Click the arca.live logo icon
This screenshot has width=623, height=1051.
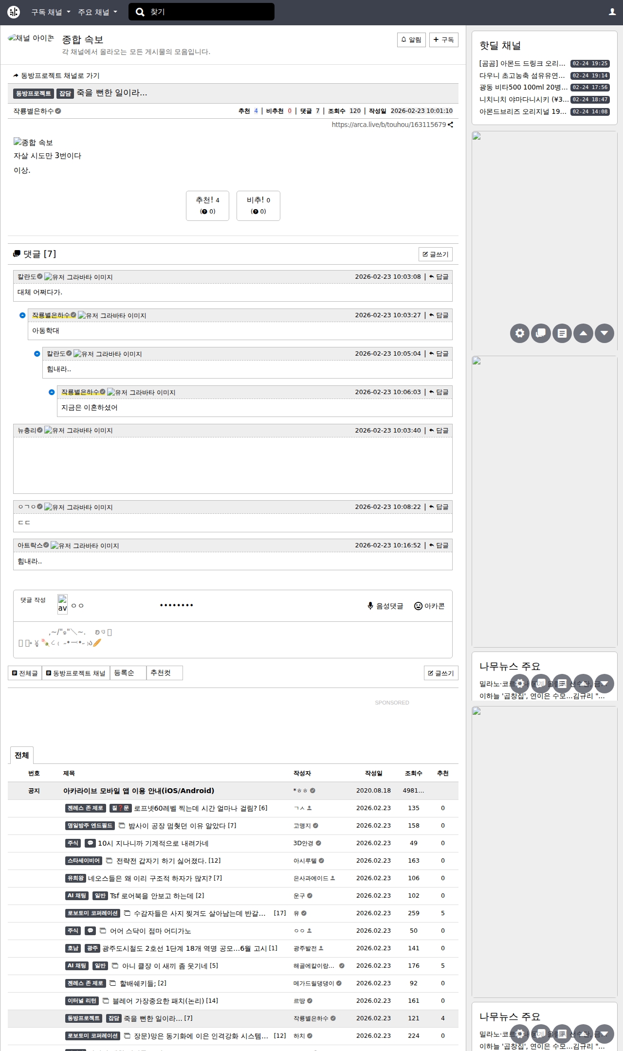[x=14, y=12]
